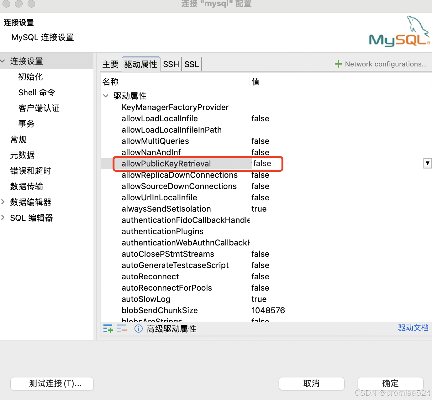Select 元数据 in the sidebar
Screen dimensions: 432x400
(22, 155)
